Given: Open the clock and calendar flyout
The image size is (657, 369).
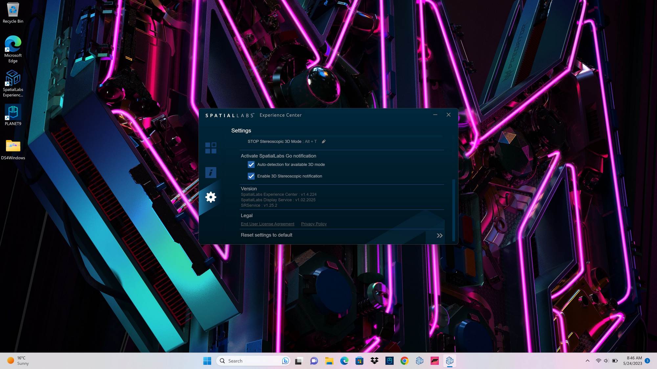Looking at the screenshot, I should pos(632,361).
